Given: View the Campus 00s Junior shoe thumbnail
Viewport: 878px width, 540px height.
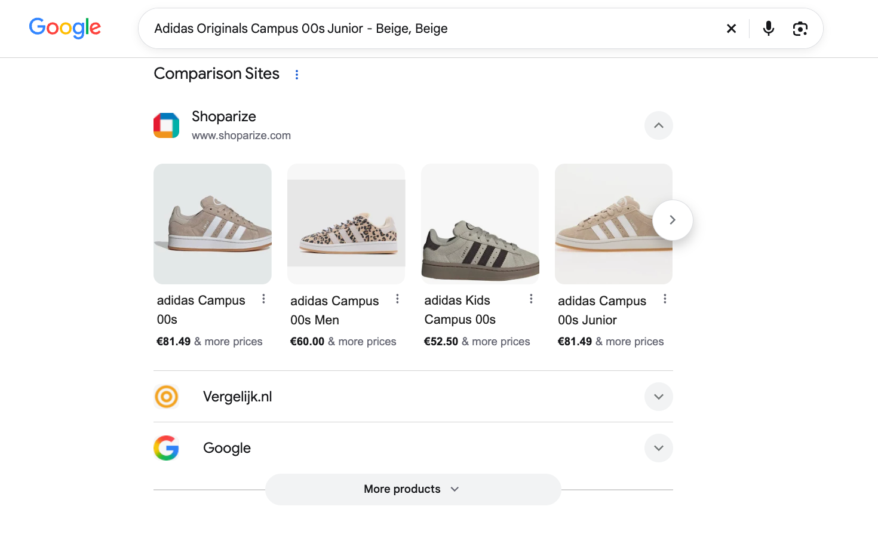Looking at the screenshot, I should pos(614,224).
